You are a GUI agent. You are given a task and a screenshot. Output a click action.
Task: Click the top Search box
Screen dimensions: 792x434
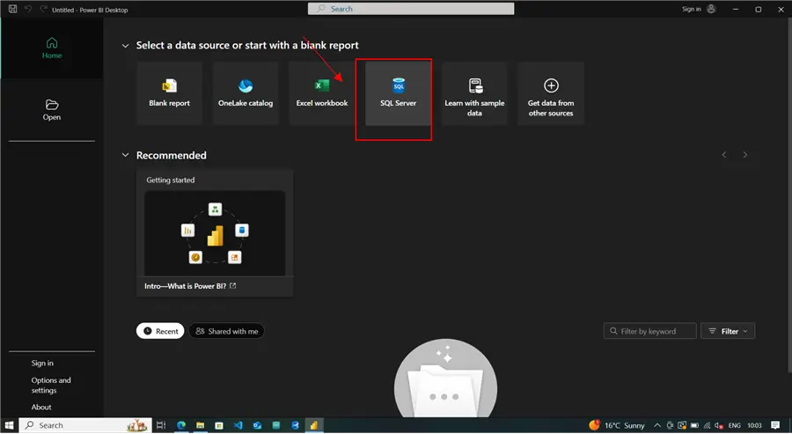(x=411, y=9)
